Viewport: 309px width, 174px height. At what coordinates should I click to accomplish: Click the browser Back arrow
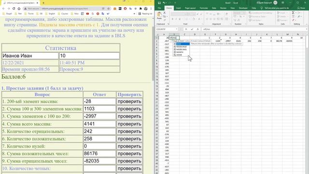(x=3, y=9)
